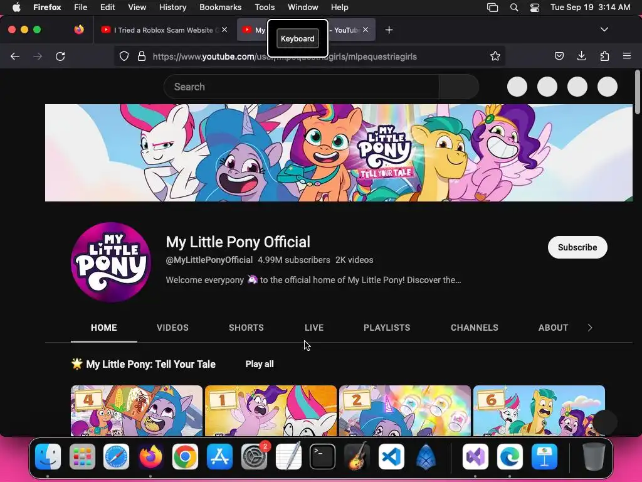This screenshot has height=482, width=642.
Task: Launch Google Chrome from the Dock
Action: pos(185,457)
